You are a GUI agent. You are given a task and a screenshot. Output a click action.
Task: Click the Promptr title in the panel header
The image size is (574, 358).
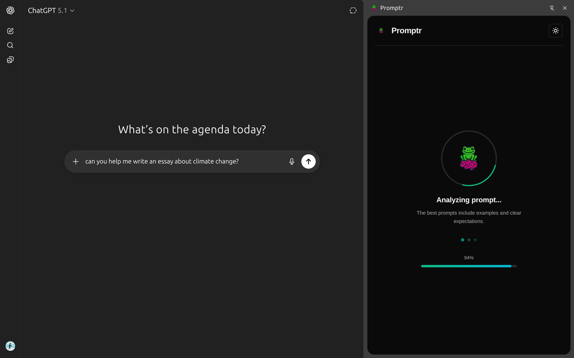406,30
